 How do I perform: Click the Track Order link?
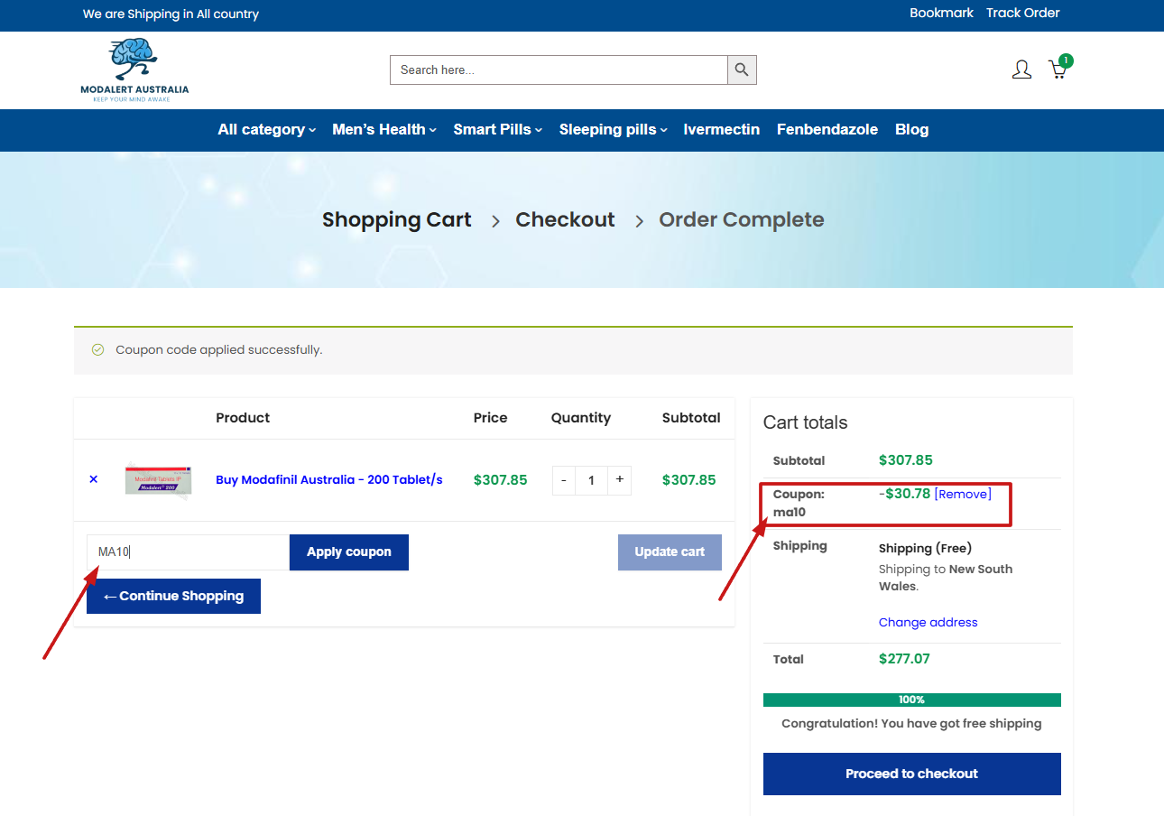tap(1022, 13)
